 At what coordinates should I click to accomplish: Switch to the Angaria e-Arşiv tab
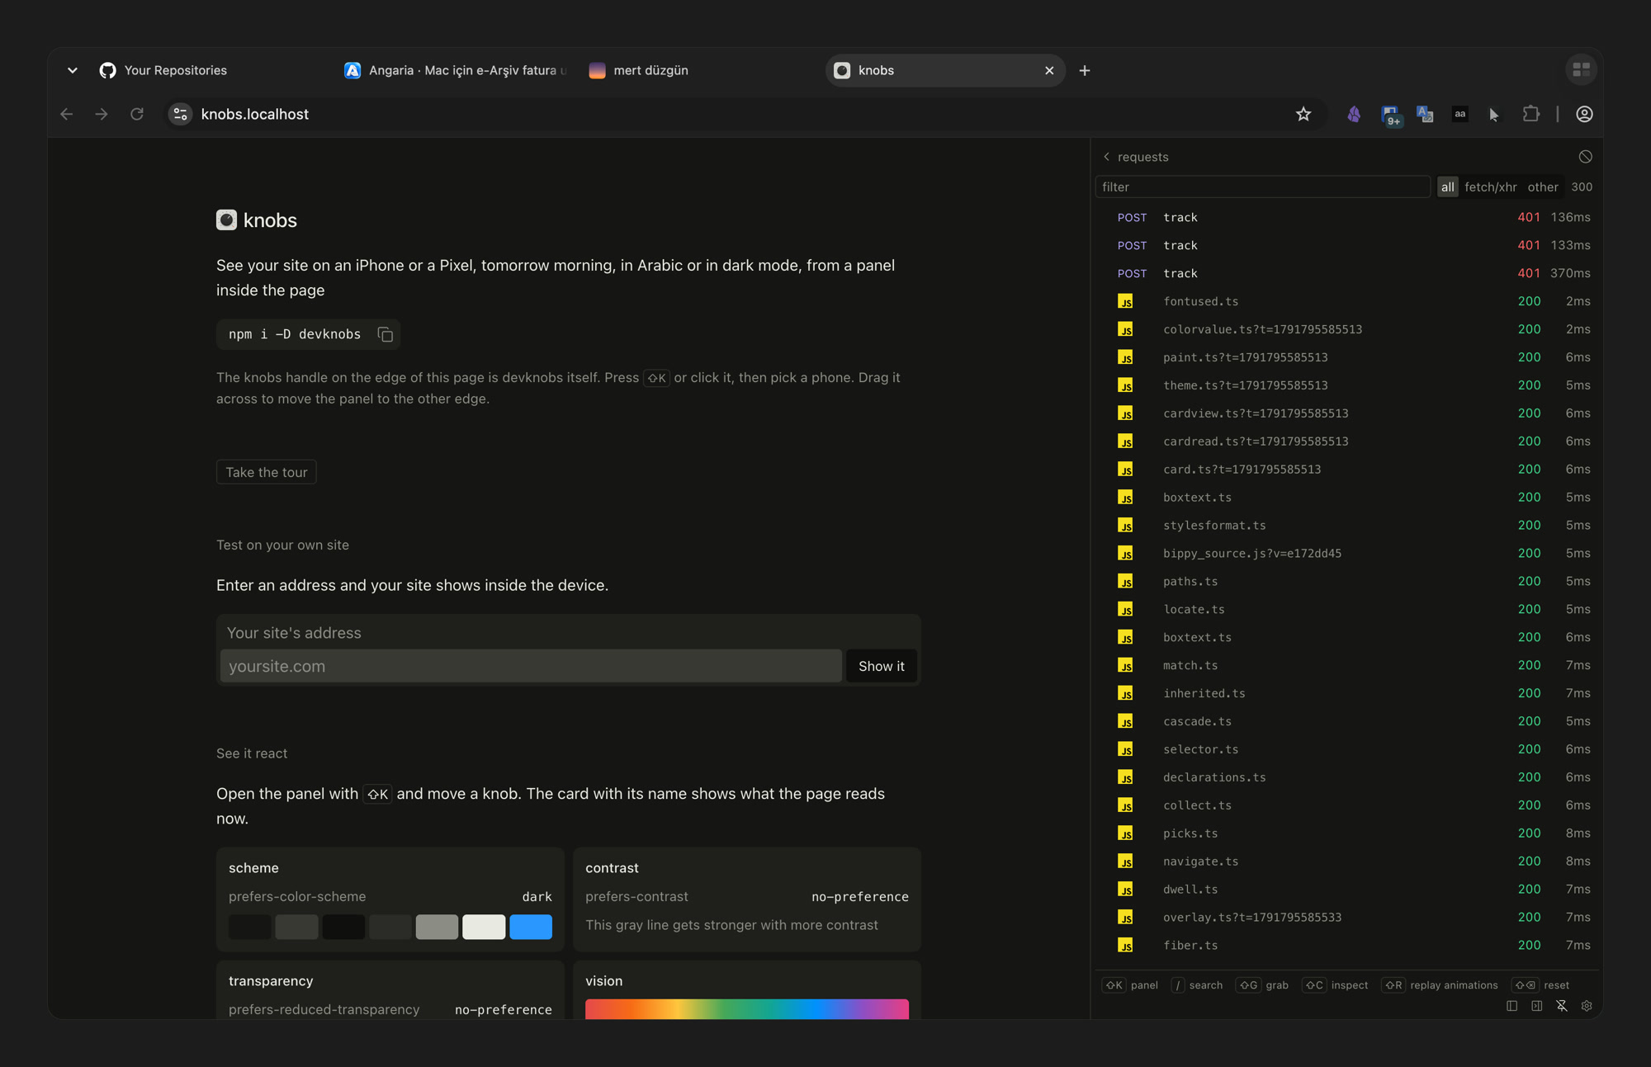pyautogui.click(x=456, y=71)
